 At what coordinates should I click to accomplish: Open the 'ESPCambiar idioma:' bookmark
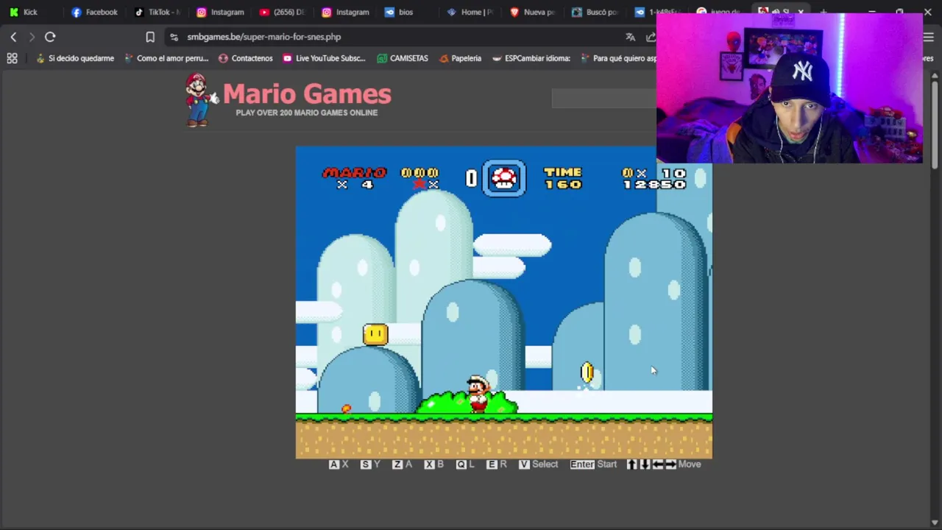point(531,58)
